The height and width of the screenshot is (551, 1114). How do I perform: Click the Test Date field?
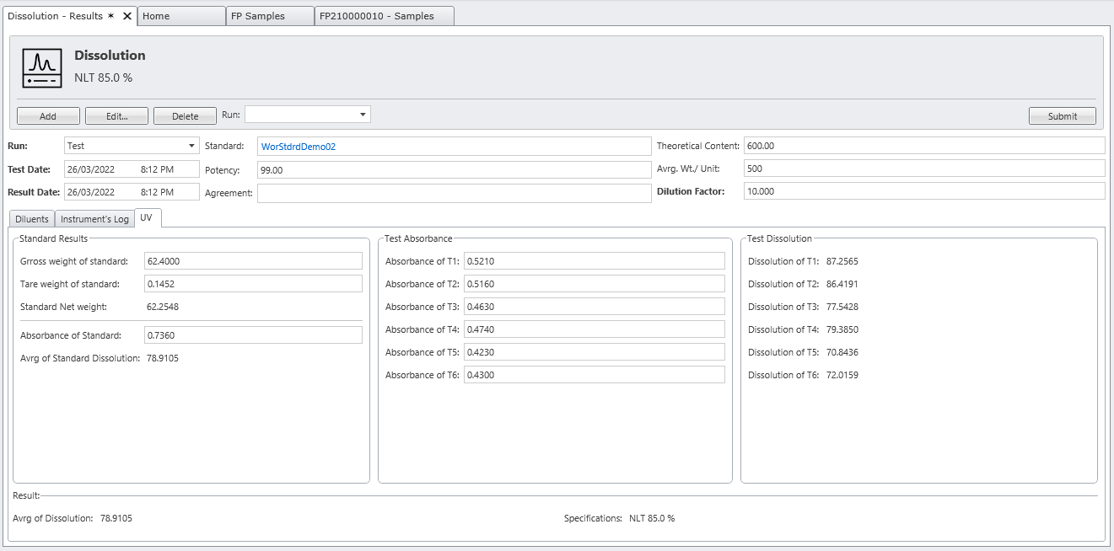tap(132, 169)
